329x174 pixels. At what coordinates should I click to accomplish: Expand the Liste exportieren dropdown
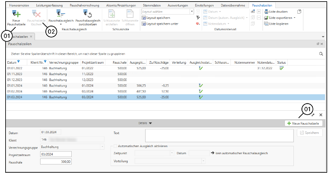295,18
